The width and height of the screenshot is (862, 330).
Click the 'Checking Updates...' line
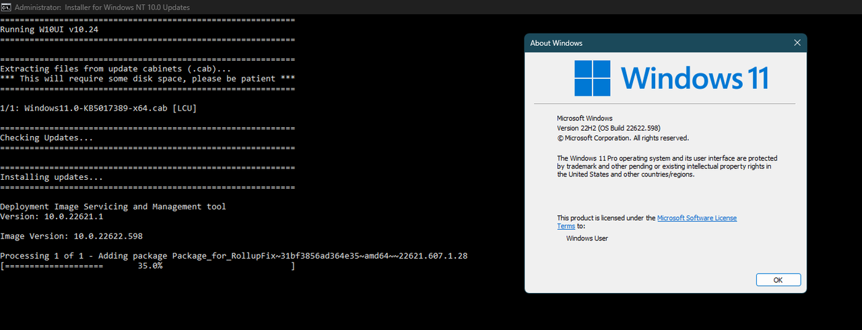pos(46,138)
